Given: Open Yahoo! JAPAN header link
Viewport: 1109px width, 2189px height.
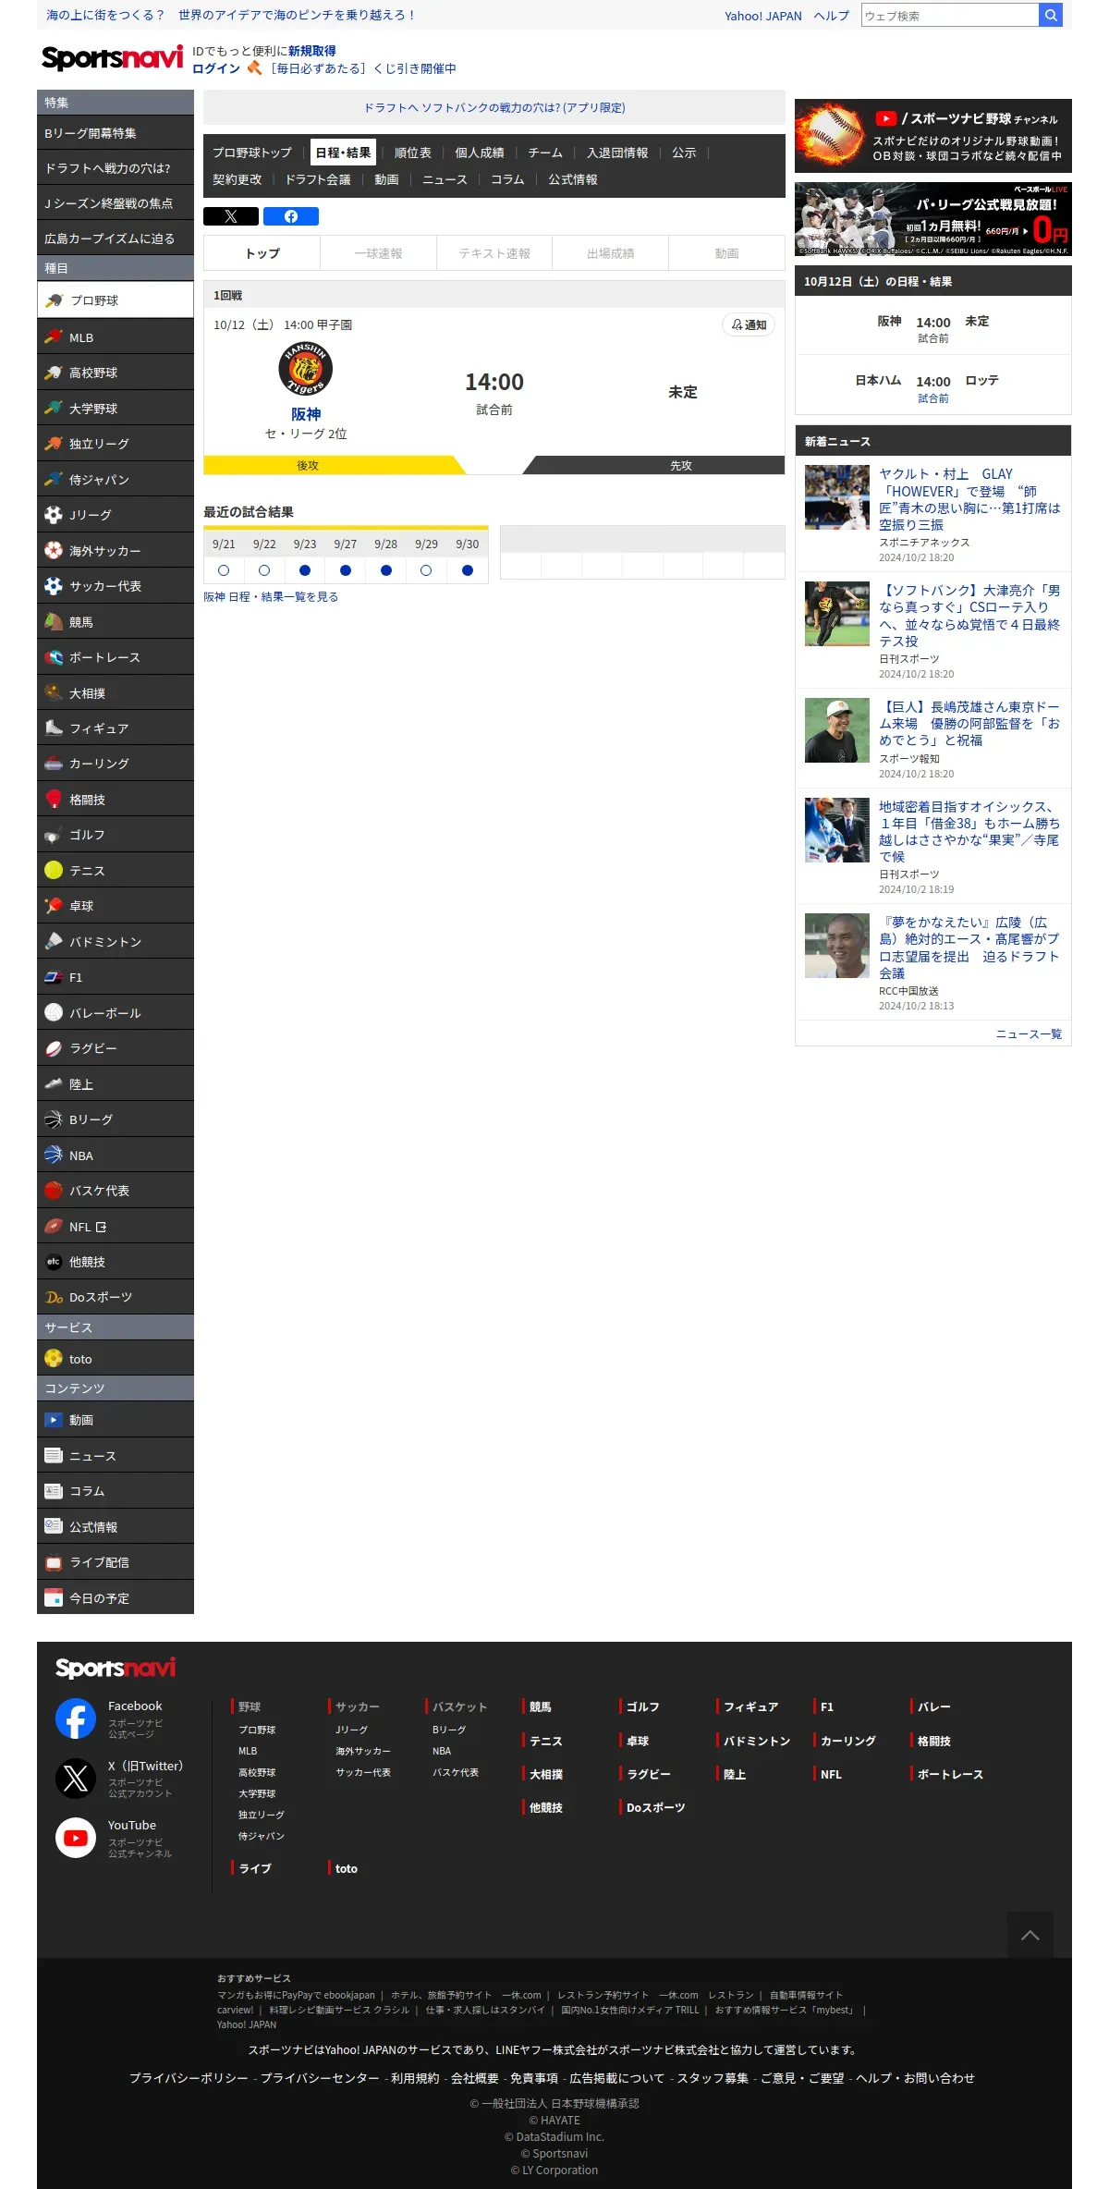Looking at the screenshot, I should pos(763,16).
